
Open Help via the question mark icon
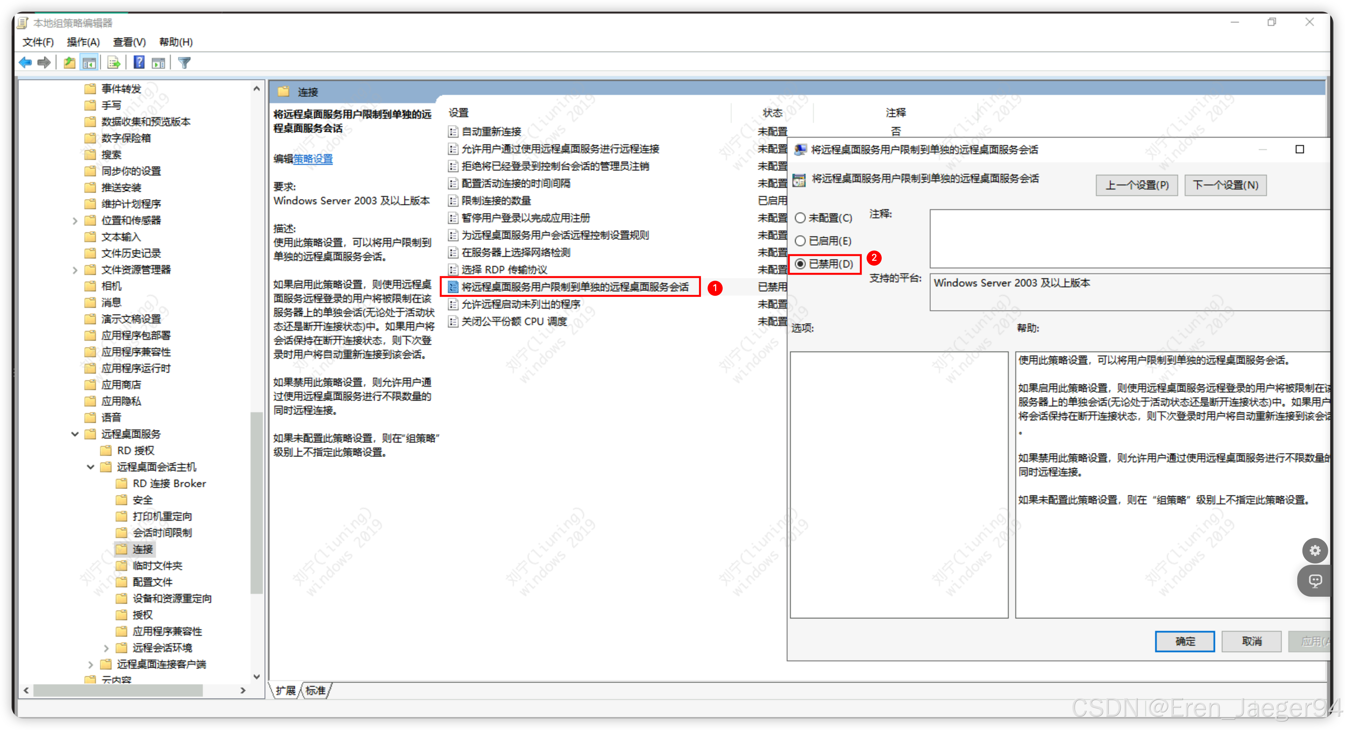click(139, 63)
